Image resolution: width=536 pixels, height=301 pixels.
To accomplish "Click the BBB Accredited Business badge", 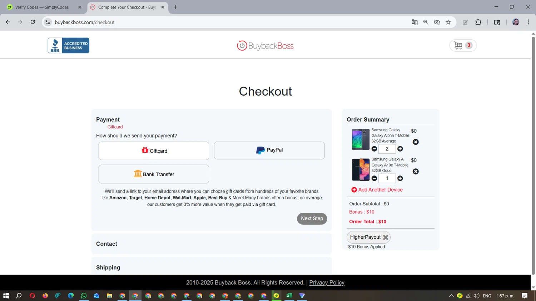I will (69, 46).
